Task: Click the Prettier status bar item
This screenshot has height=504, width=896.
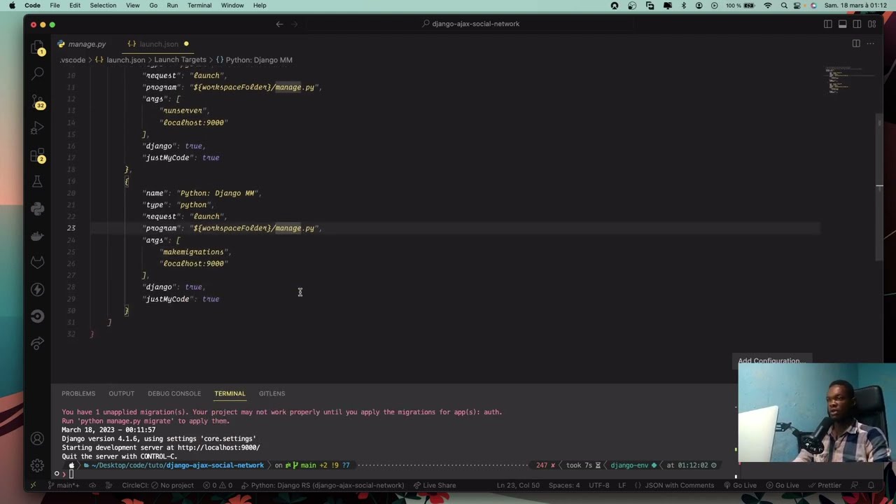Action: [824, 485]
